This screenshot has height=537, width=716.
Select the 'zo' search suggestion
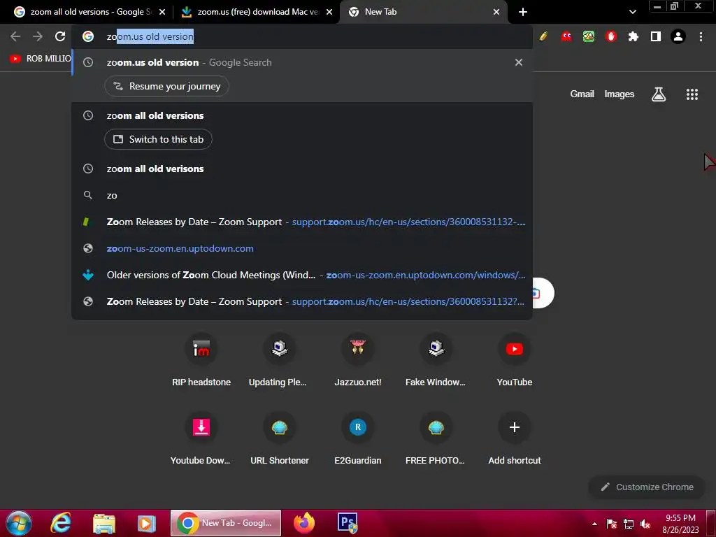click(x=302, y=196)
